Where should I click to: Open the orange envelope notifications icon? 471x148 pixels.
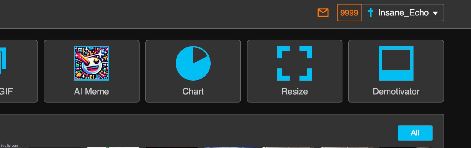coord(323,13)
